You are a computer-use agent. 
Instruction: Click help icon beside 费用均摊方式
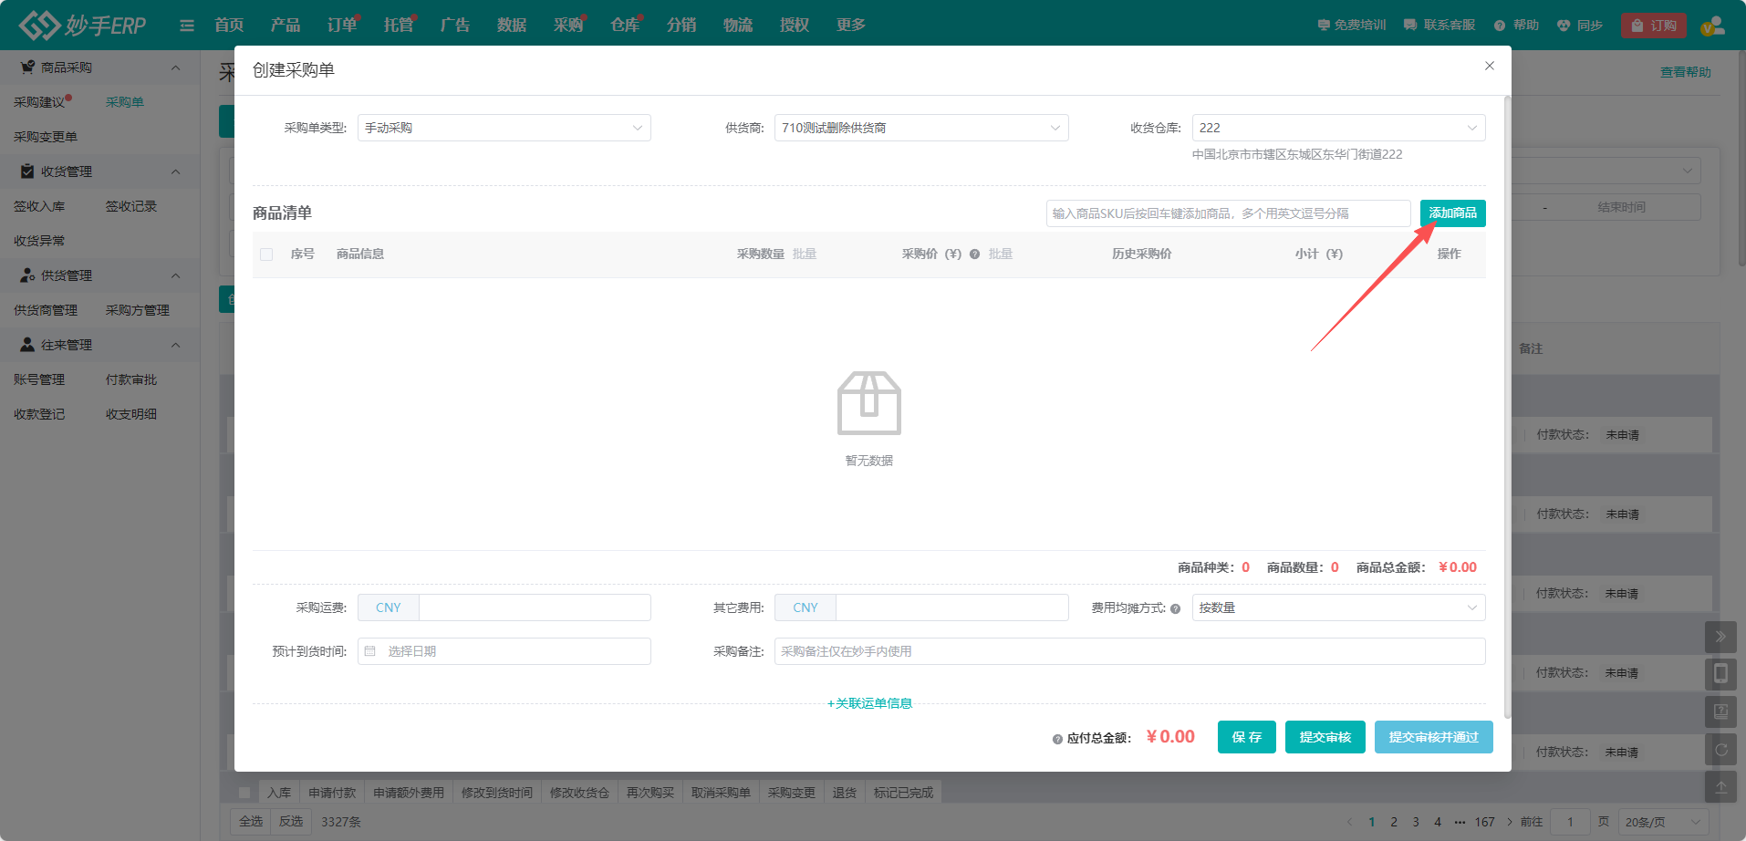coord(1175,608)
